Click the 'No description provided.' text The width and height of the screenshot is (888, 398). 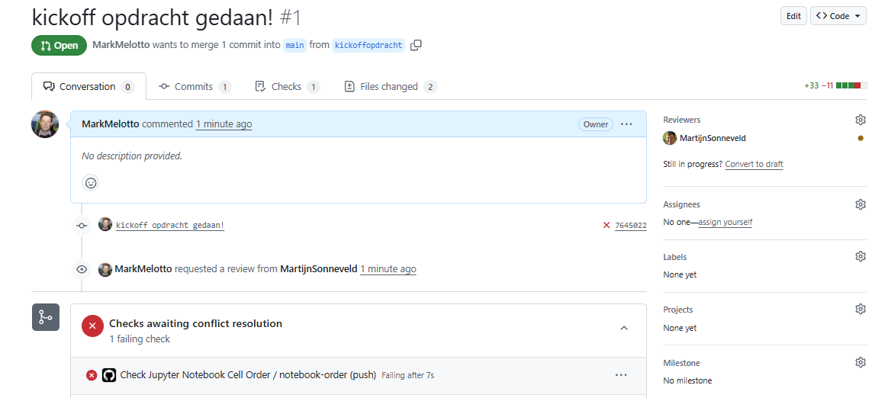[x=132, y=156]
